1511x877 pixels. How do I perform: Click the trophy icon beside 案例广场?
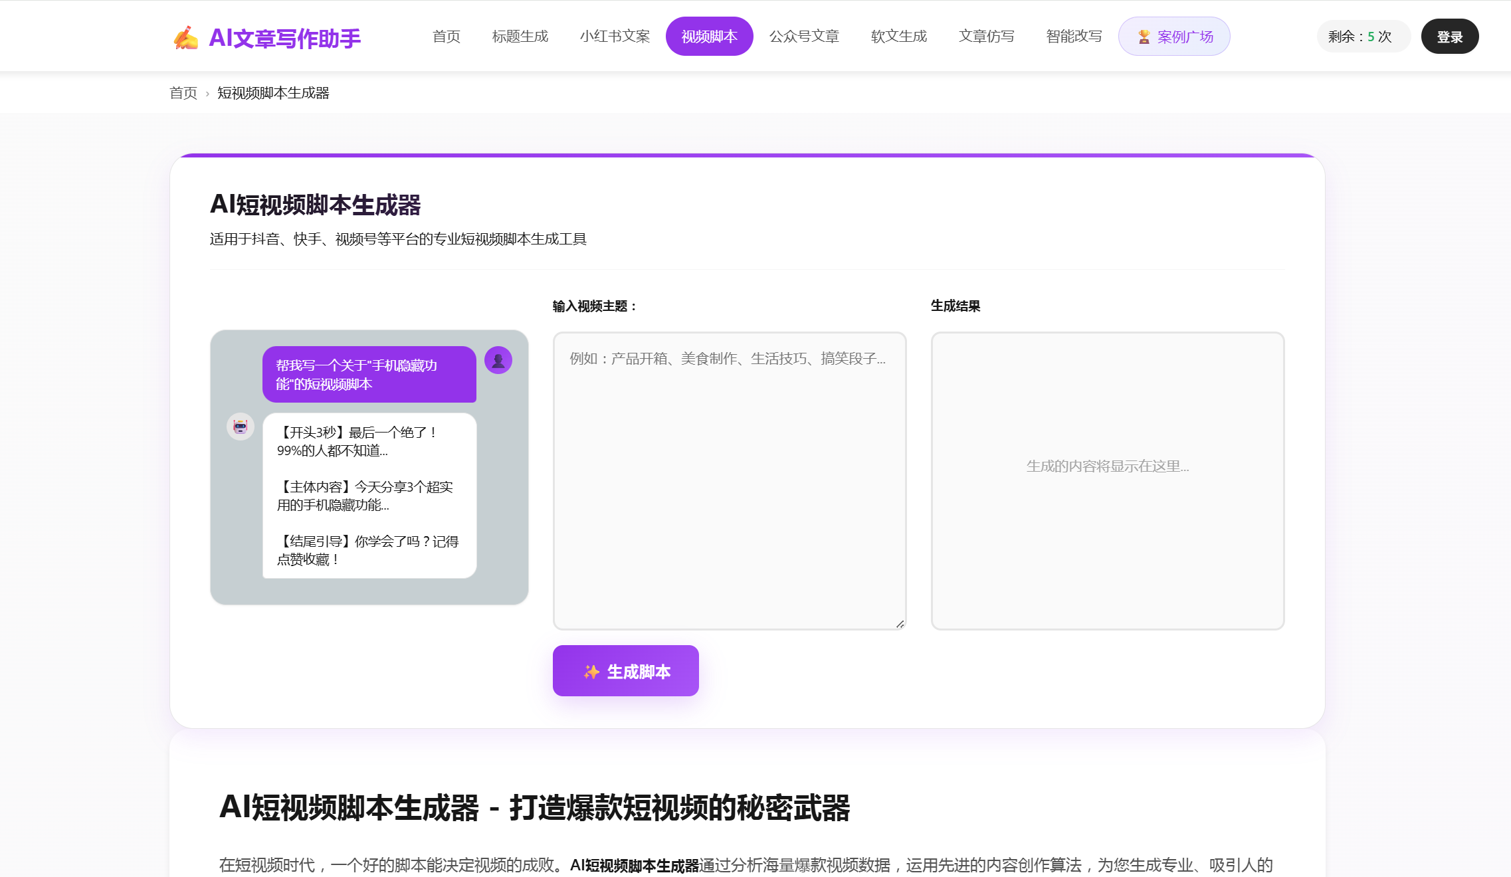click(x=1144, y=37)
